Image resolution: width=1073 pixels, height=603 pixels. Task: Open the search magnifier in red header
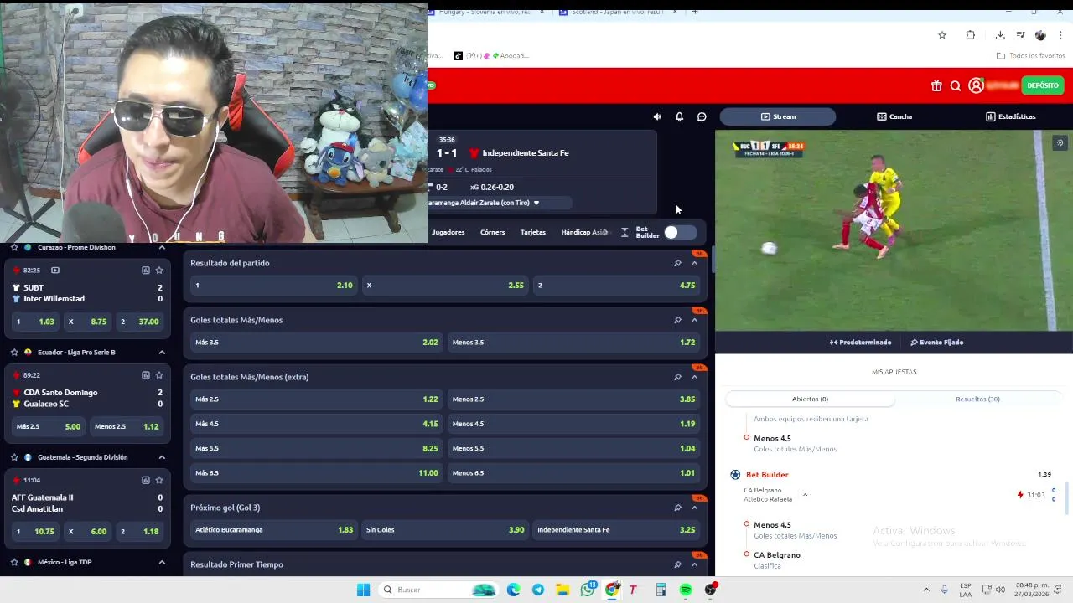(956, 85)
